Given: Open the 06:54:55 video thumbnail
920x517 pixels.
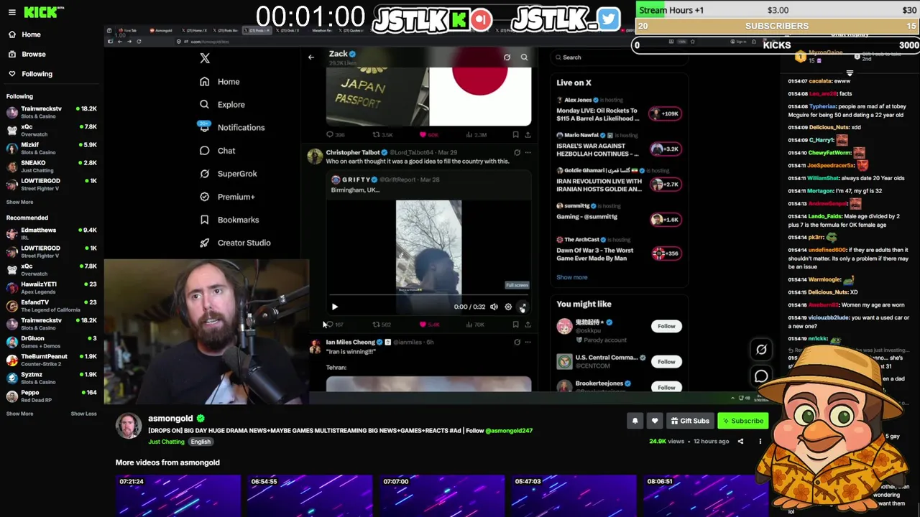Looking at the screenshot, I should [x=310, y=495].
